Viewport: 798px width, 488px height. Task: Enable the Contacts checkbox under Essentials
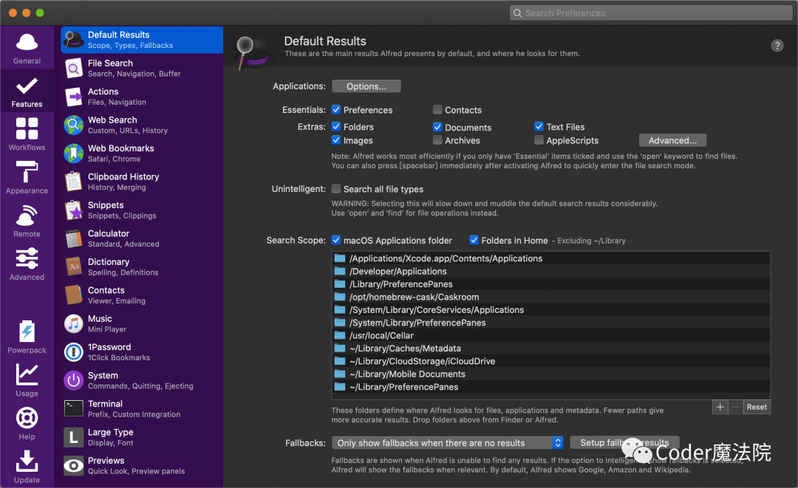tap(437, 110)
